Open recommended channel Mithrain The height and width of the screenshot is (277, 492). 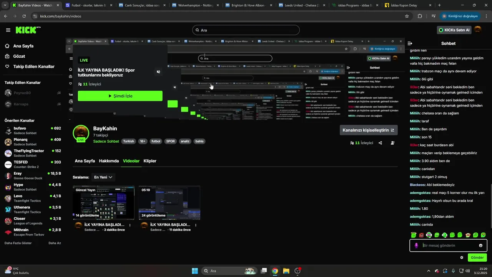[x=33, y=232]
